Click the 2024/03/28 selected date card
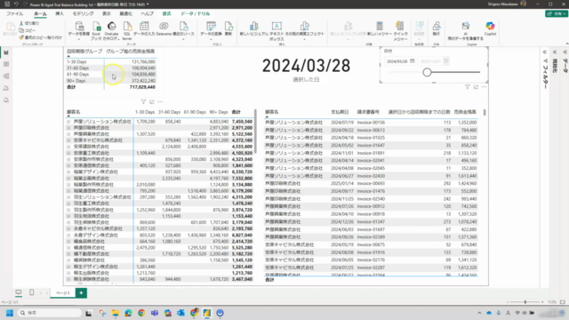The width and height of the screenshot is (569, 320). pyautogui.click(x=306, y=66)
